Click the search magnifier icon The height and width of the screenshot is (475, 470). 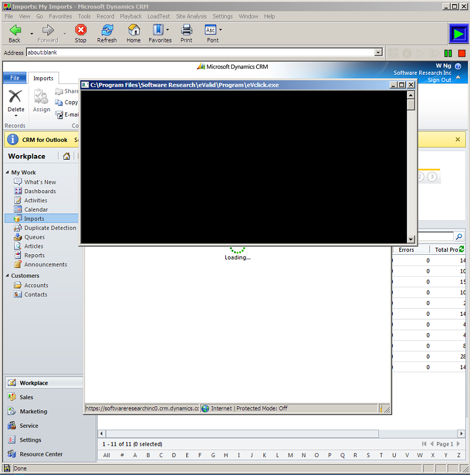[x=459, y=236]
